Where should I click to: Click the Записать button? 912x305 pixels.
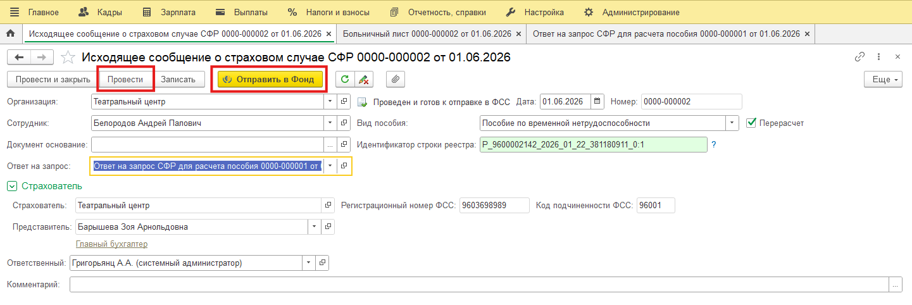[178, 80]
